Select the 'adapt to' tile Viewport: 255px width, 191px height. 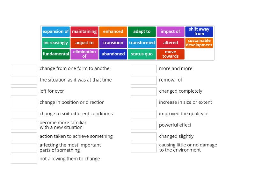pyautogui.click(x=142, y=32)
